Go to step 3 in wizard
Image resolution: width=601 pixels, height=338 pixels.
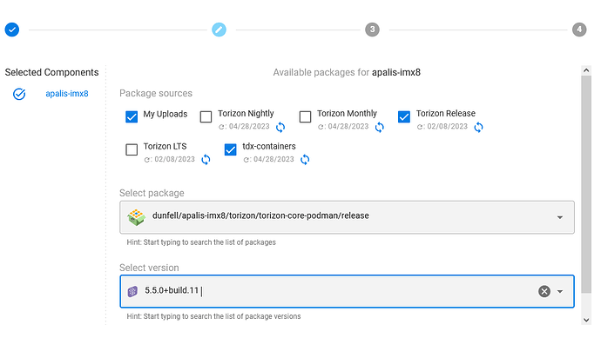tap(372, 30)
